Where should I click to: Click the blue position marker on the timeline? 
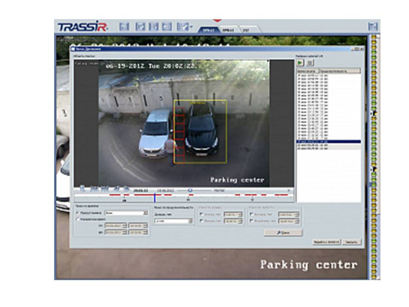tap(155, 197)
